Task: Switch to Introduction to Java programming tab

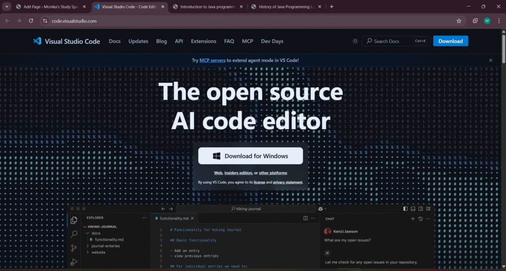Action: [x=208, y=7]
